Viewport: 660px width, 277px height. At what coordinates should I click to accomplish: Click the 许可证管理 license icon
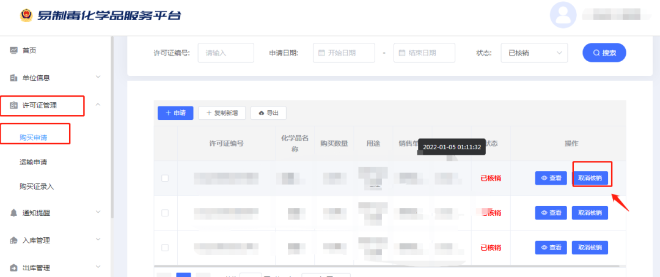click(x=13, y=105)
